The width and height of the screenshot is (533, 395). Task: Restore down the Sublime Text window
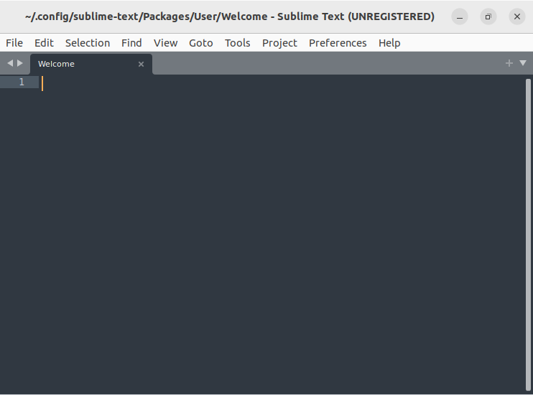pyautogui.click(x=488, y=16)
